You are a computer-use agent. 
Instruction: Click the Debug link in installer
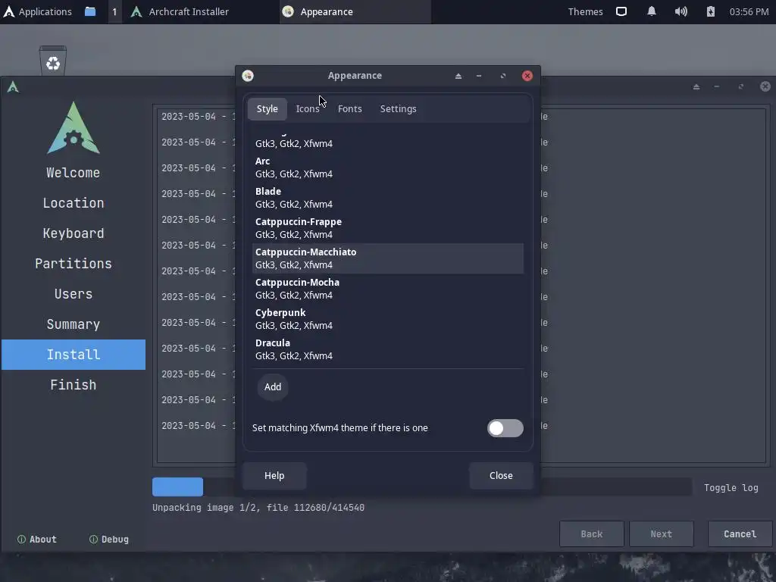point(109,539)
